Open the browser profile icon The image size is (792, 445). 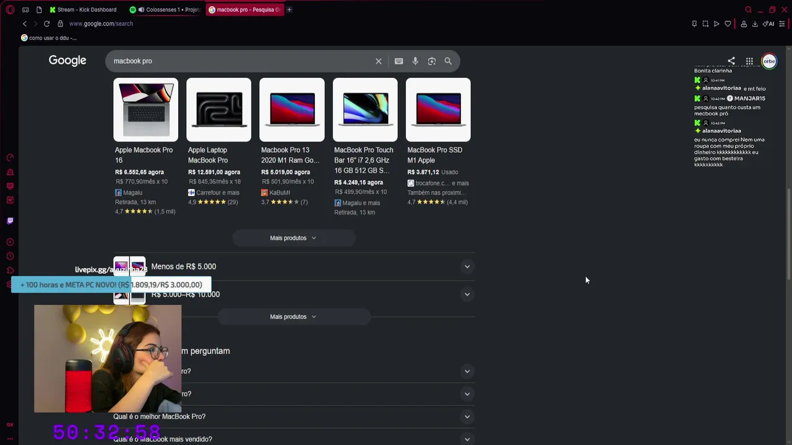744,23
